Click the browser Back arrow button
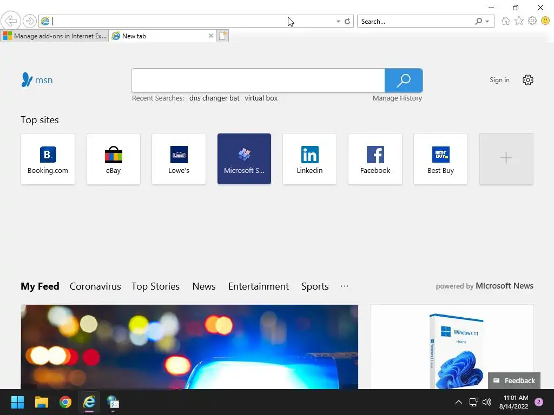 11,21
